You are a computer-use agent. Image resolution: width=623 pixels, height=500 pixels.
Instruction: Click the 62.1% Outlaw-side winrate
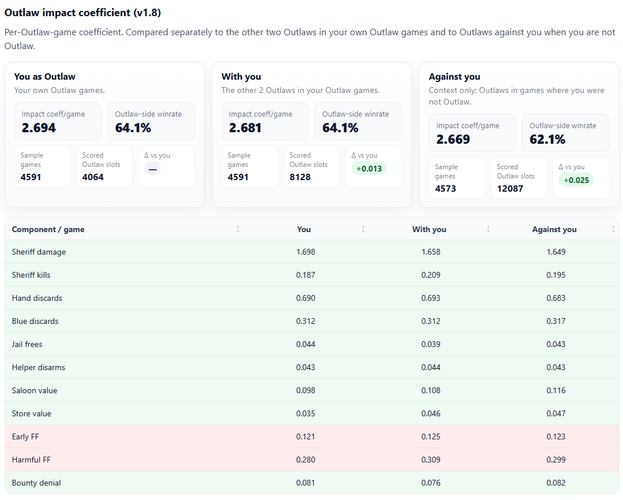[547, 140]
